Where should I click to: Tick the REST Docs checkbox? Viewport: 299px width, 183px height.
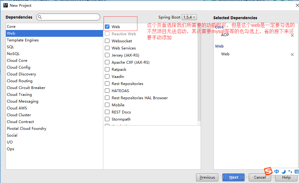pos(107,112)
